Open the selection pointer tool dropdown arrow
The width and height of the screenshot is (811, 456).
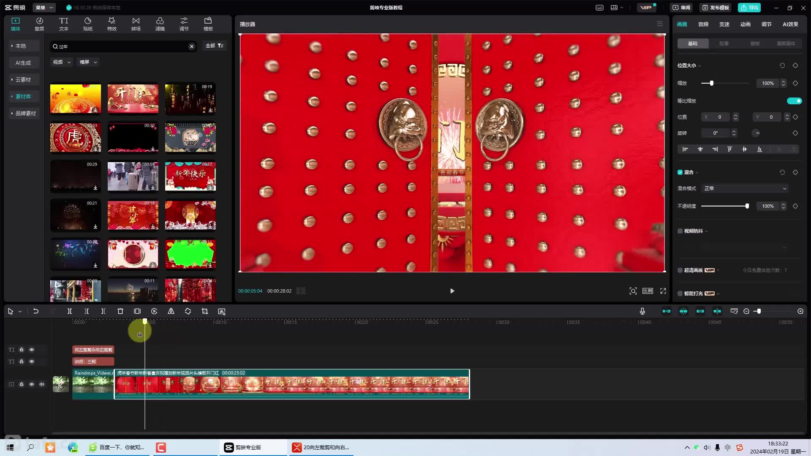click(20, 312)
